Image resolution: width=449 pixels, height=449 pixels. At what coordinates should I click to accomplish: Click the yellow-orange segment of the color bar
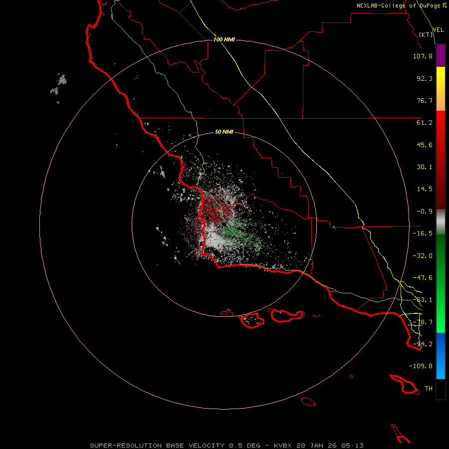441,89
